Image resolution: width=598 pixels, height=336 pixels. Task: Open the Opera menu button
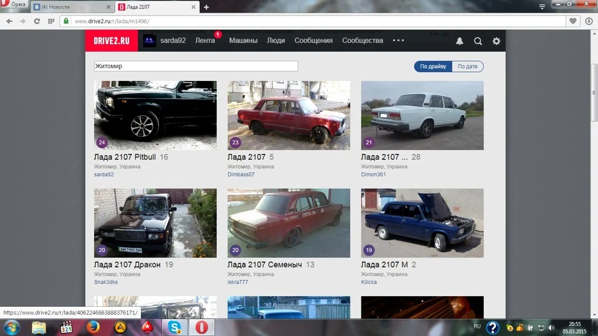coord(14,4)
